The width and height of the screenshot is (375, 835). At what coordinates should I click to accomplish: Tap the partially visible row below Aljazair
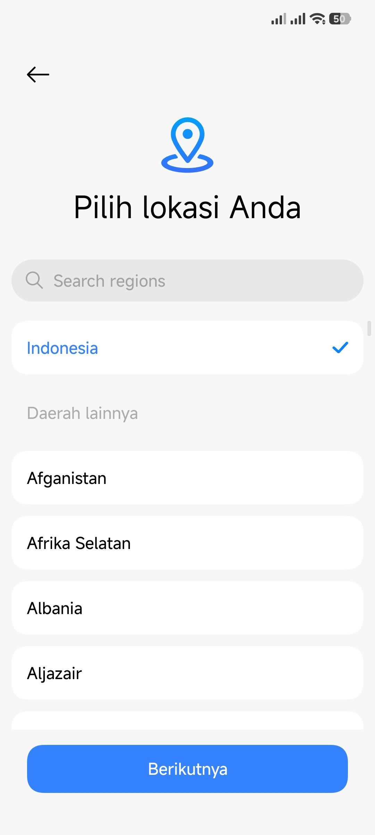click(x=187, y=721)
